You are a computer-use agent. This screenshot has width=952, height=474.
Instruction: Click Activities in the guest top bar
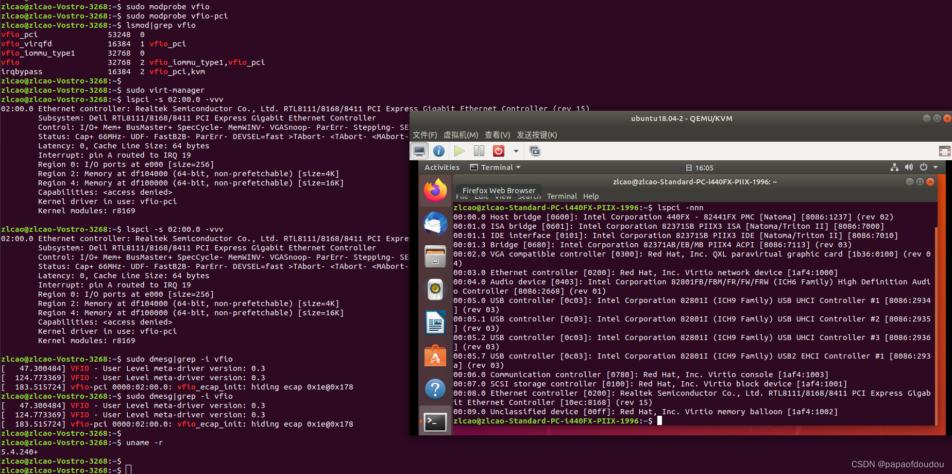pyautogui.click(x=442, y=167)
